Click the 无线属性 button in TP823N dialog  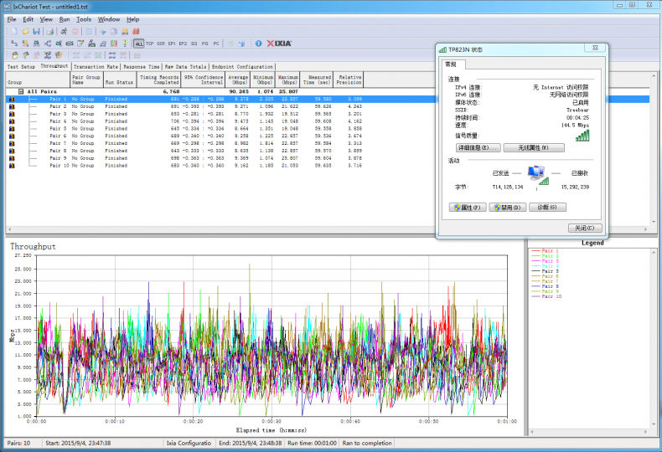(534, 147)
